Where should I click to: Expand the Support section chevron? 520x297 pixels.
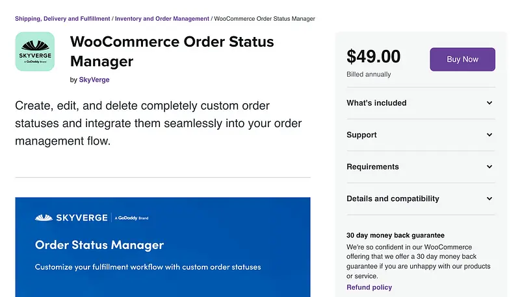click(489, 135)
